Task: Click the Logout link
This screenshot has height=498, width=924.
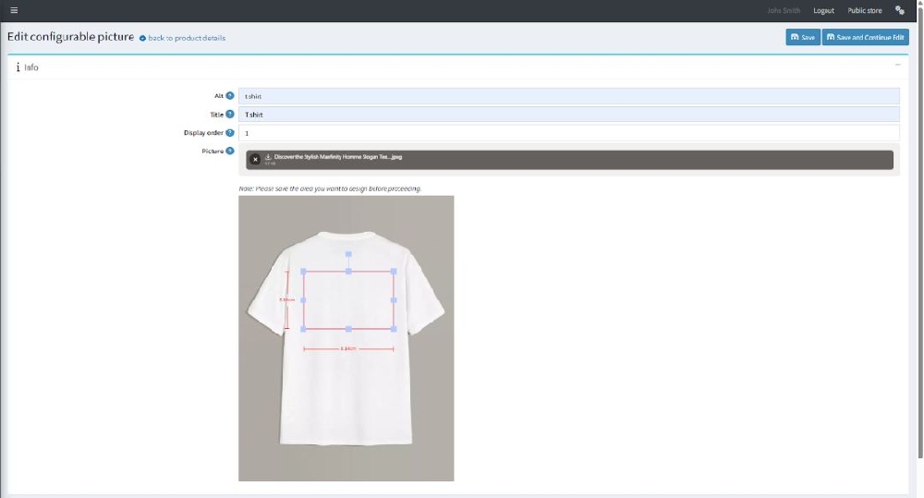Action: point(823,10)
